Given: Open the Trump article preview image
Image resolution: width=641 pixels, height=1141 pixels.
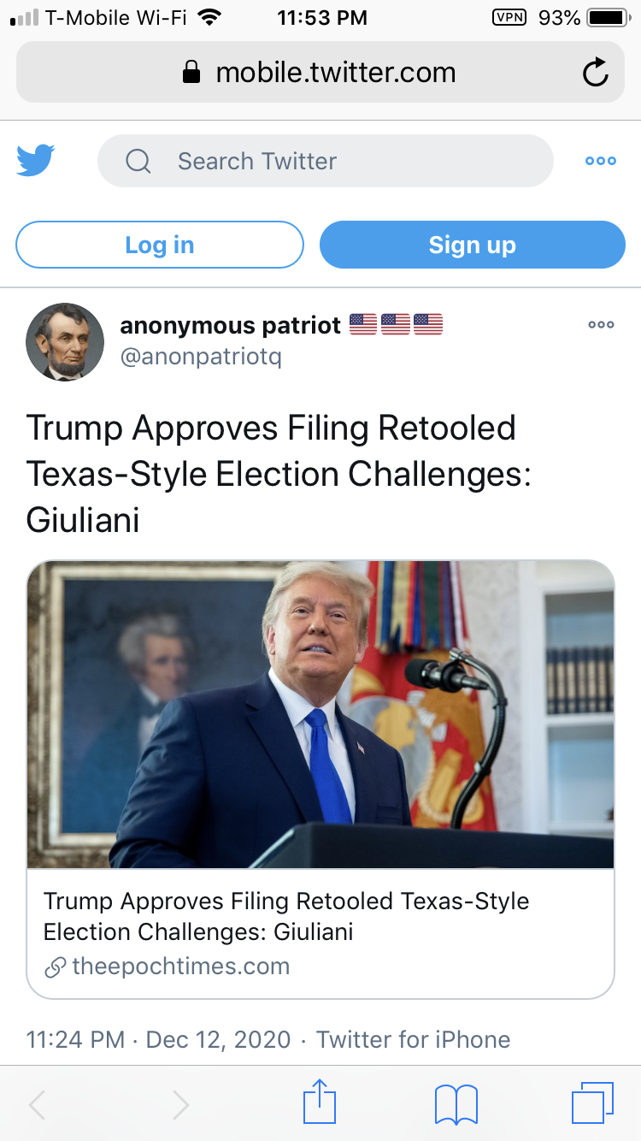Looking at the screenshot, I should [320, 714].
